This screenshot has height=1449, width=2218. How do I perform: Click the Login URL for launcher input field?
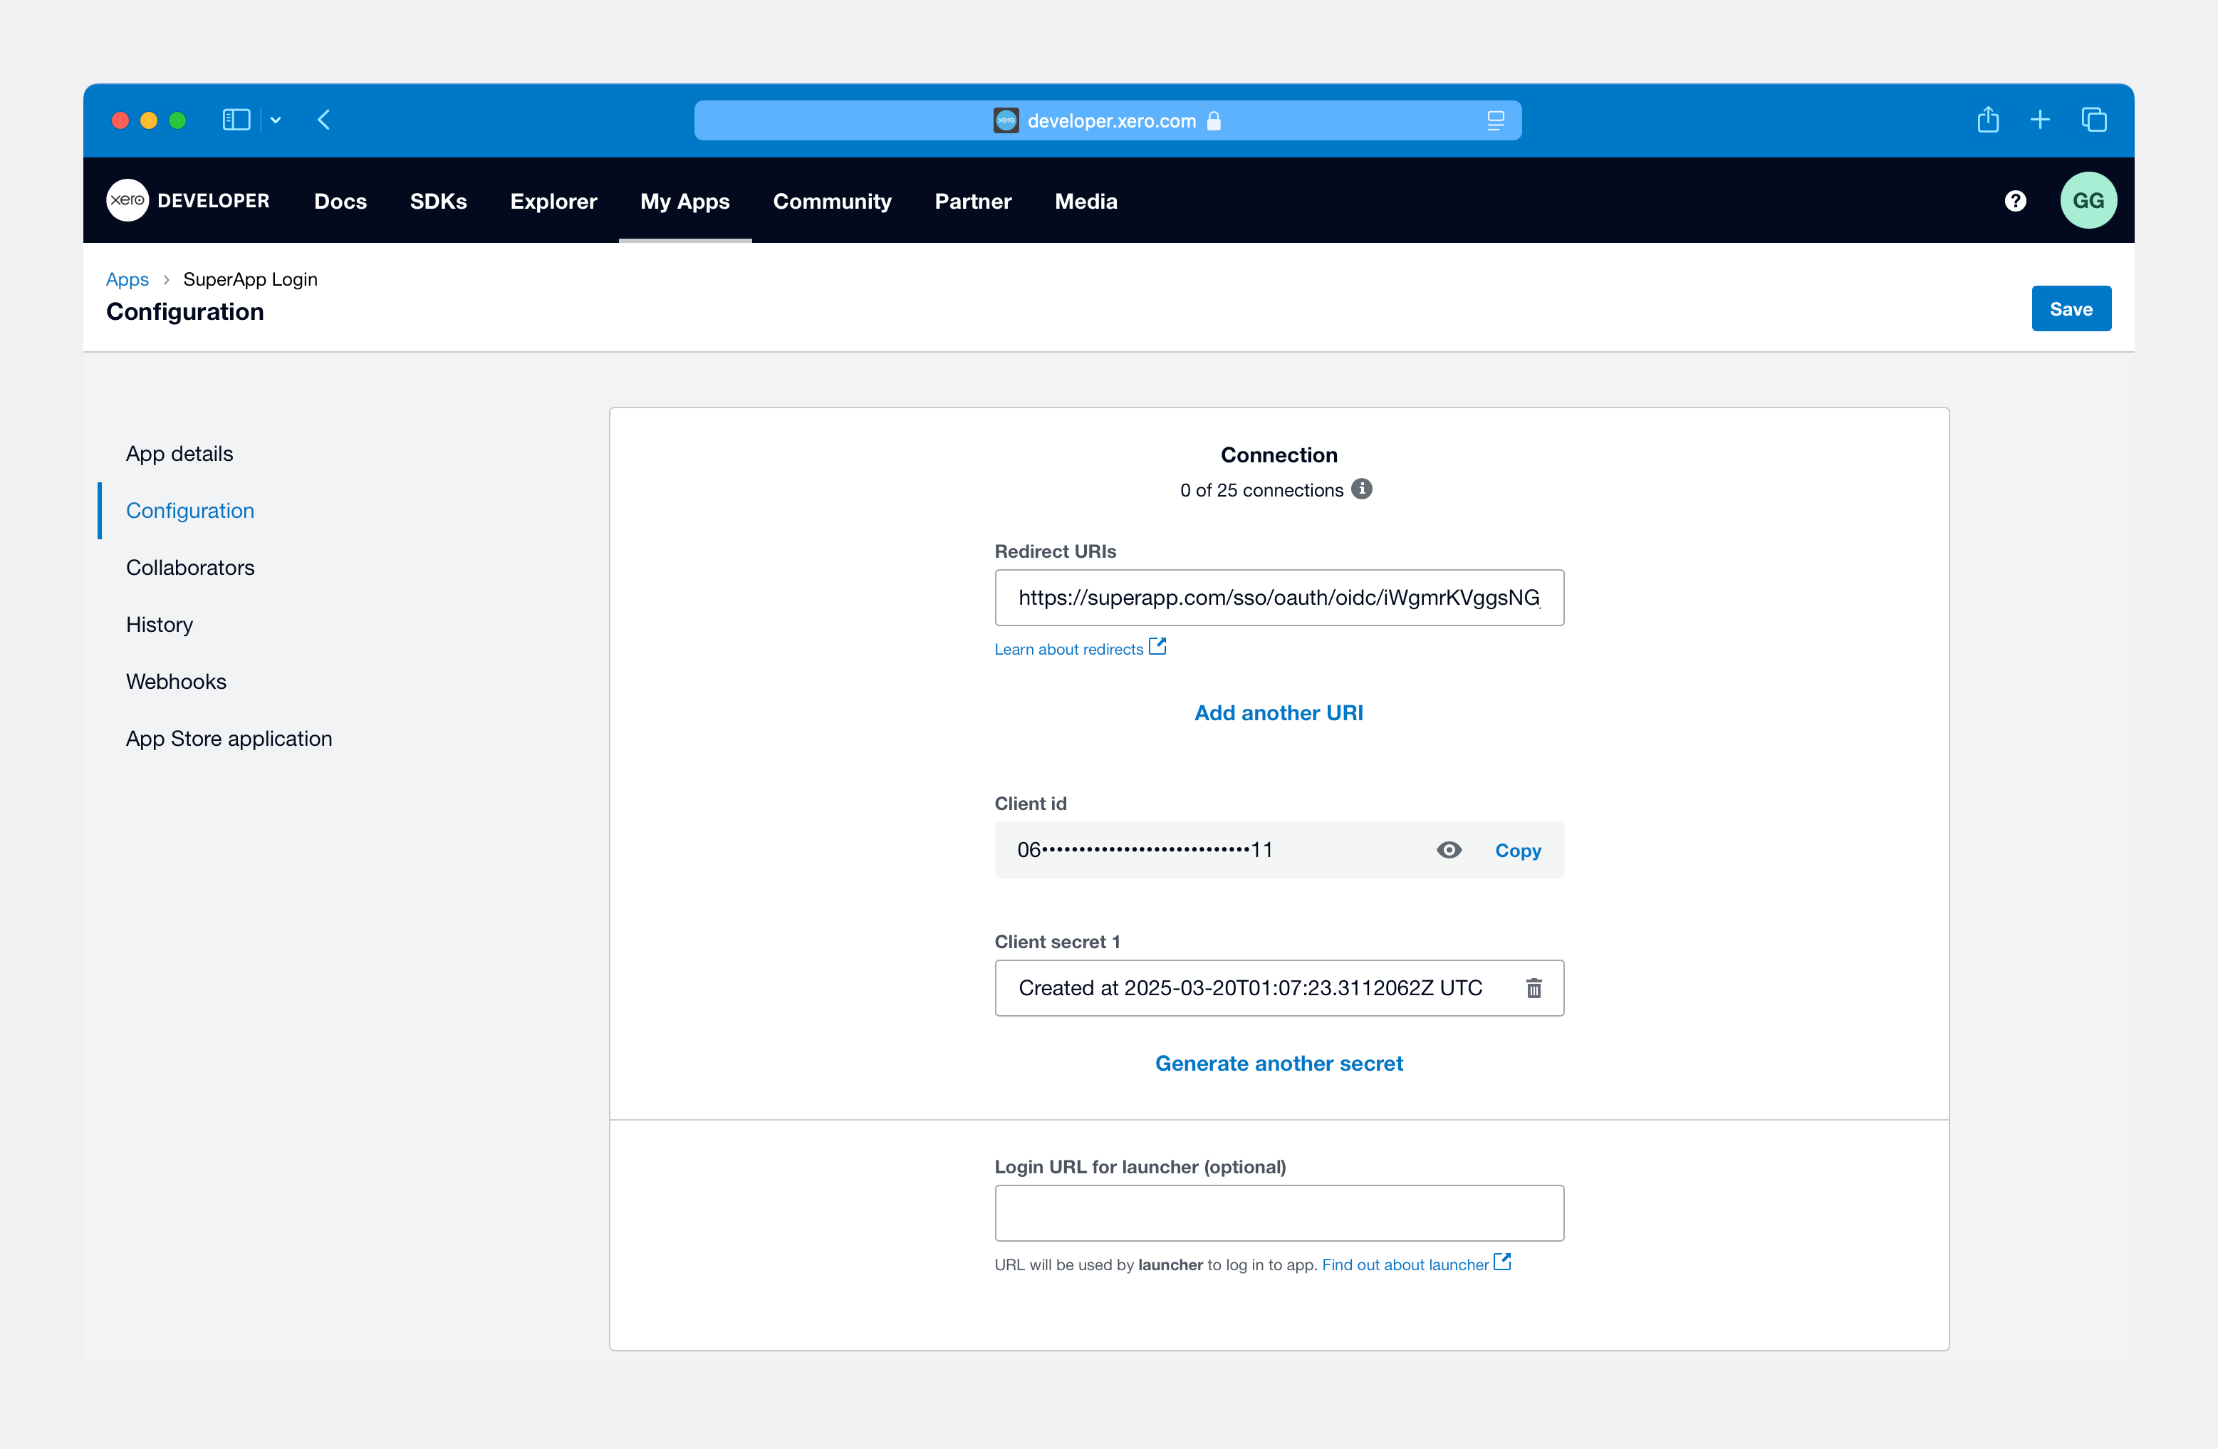1279,1212
